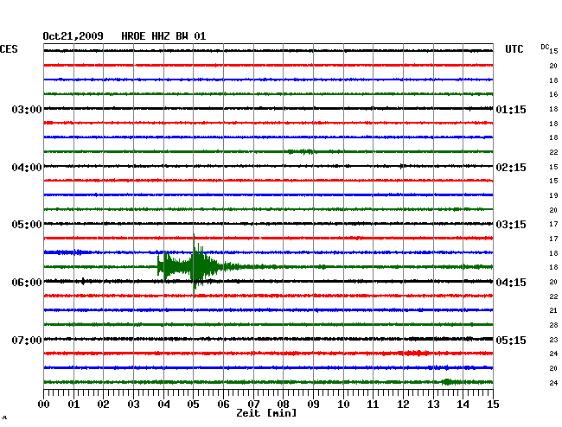Click the UTC time zone label

[x=514, y=49]
